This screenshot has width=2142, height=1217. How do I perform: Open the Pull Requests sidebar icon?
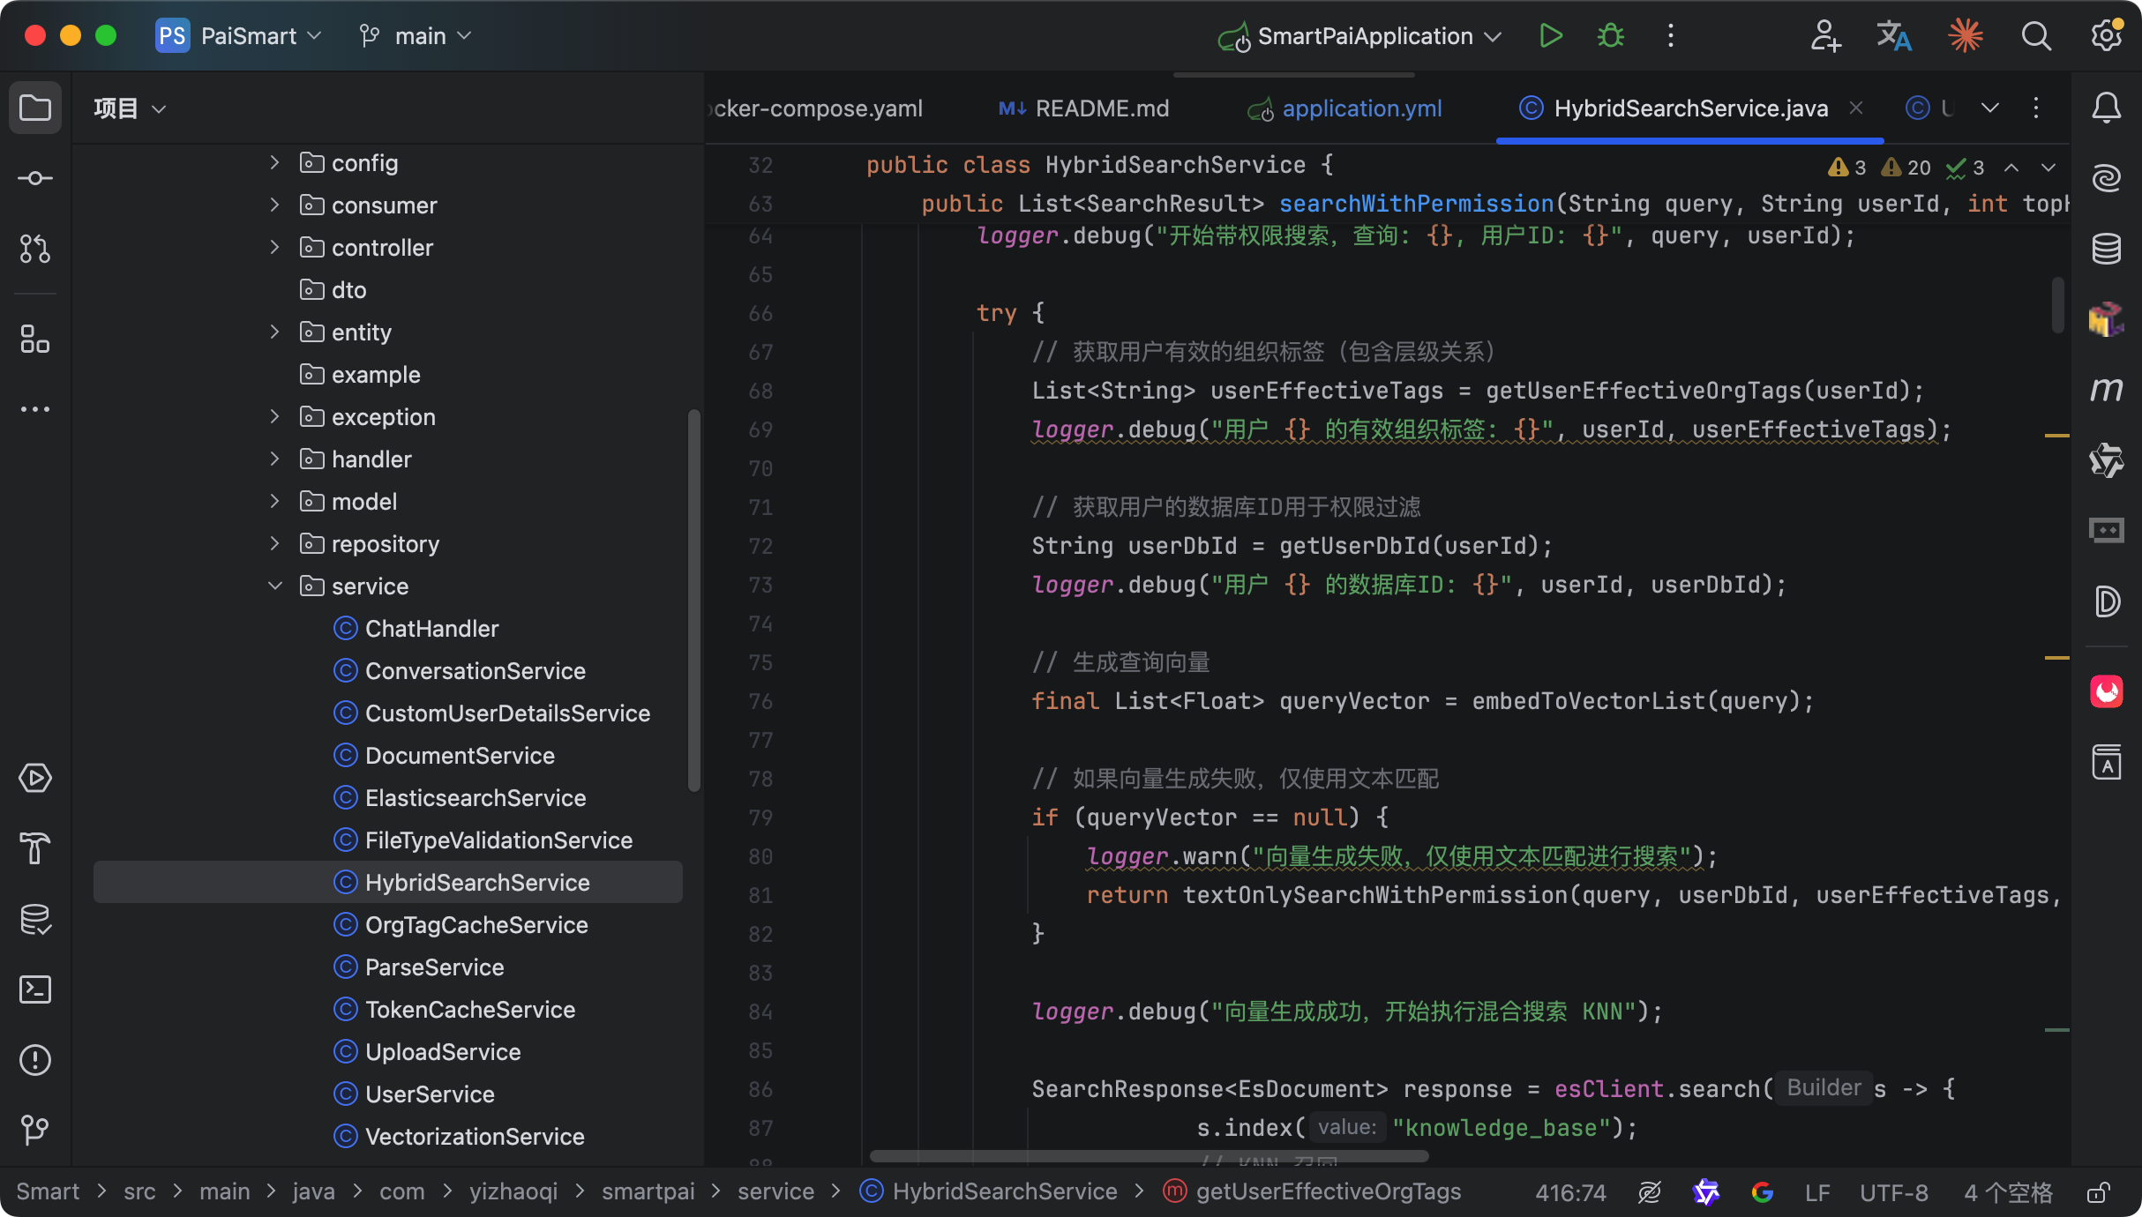[35, 249]
